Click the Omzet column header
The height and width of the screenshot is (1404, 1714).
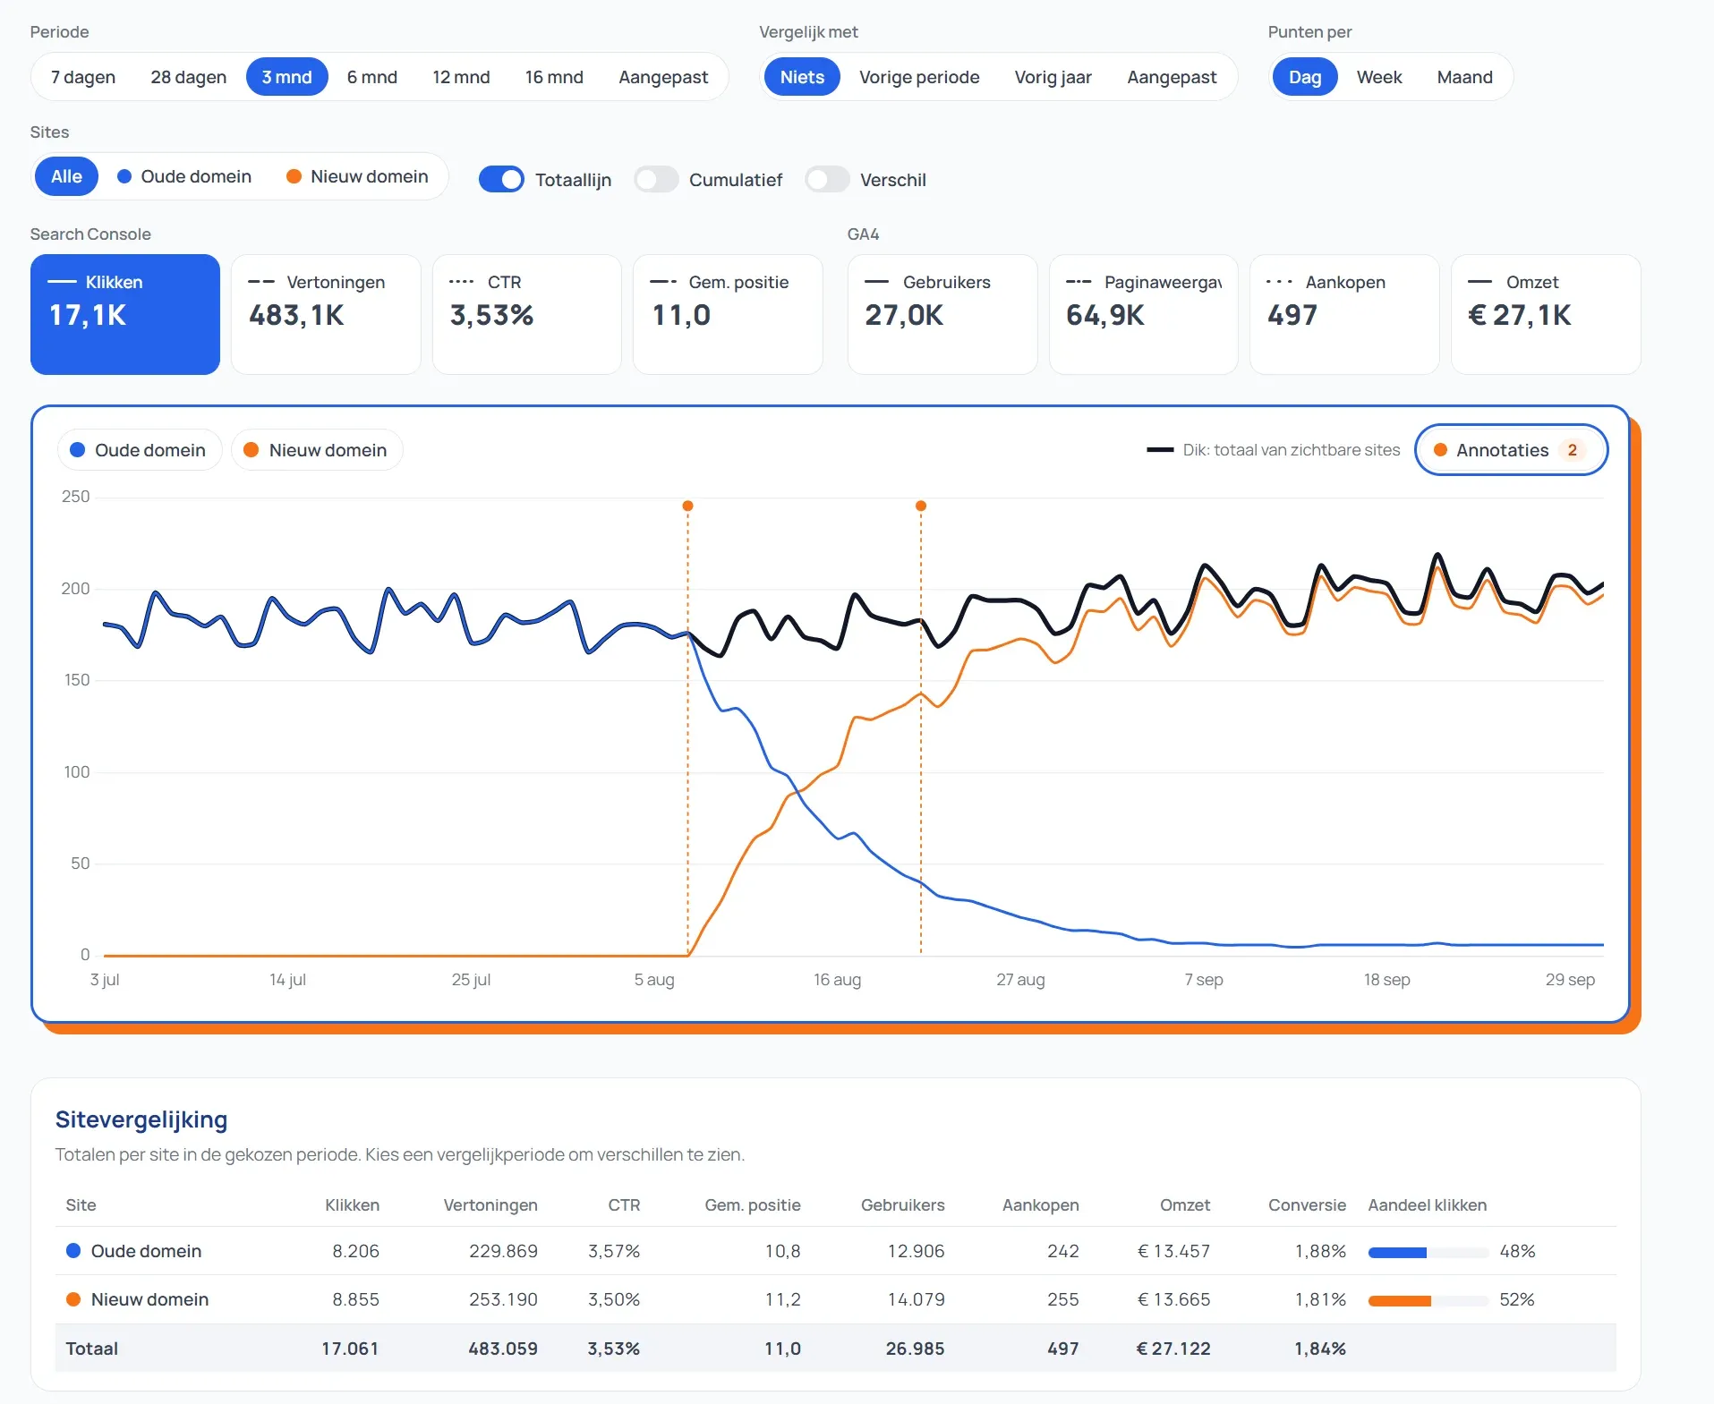1185,1205
